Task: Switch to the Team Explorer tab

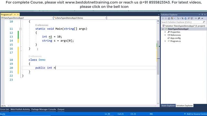Action: [168, 105]
